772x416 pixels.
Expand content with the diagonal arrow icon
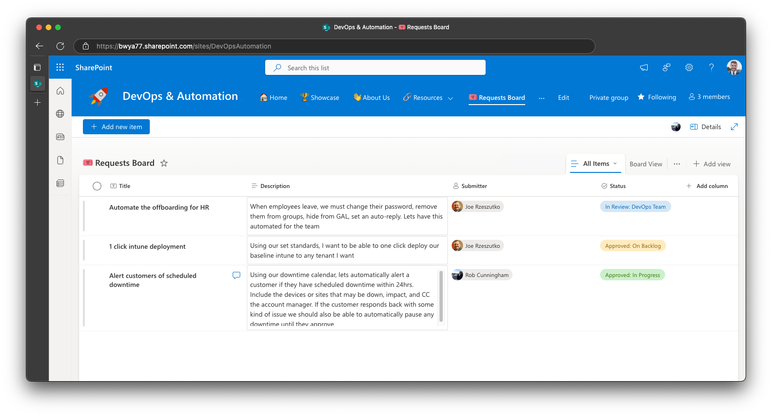click(734, 127)
